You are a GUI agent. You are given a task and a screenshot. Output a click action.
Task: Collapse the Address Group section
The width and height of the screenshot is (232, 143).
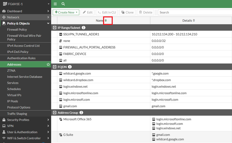(x=55, y=113)
